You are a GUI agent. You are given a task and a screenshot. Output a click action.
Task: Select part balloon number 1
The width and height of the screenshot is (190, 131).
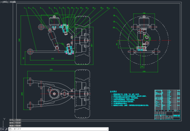(x=25, y=8)
